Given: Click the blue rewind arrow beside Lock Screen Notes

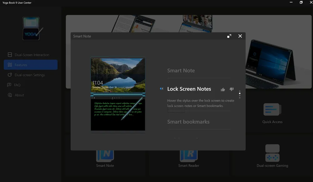Looking at the screenshot, I should tap(162, 89).
